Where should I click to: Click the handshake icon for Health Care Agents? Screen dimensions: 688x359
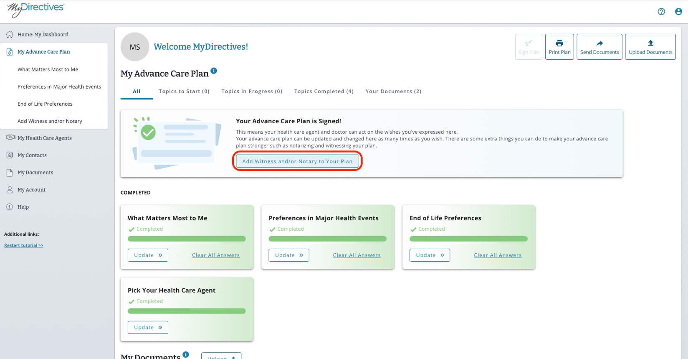pyautogui.click(x=10, y=137)
